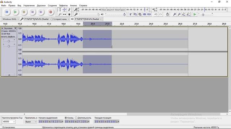Image resolution: width=231 pixels, height=129 pixels.
Task: Open the playback device dropdown
Action: [88, 19]
